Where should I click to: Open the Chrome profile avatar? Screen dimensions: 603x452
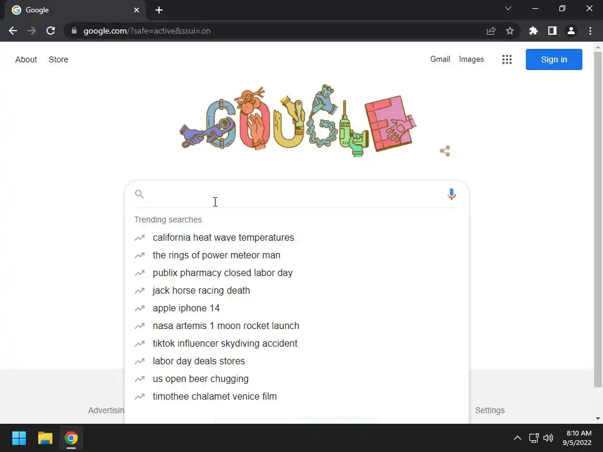click(571, 31)
